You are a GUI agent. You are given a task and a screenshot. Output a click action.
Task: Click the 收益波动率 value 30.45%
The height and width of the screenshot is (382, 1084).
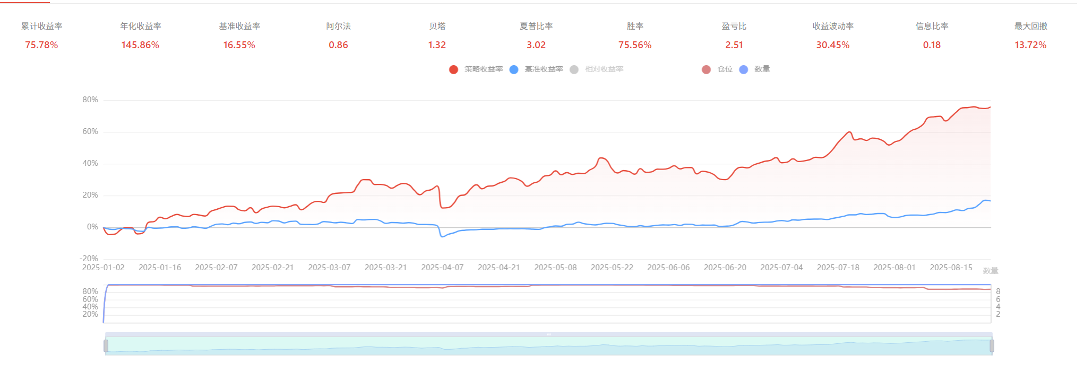[832, 45]
